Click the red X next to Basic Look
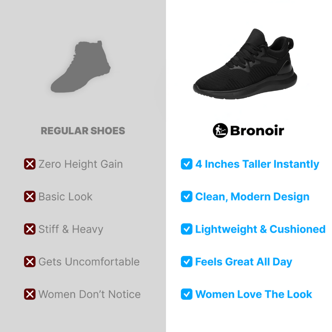332x332 pixels. click(x=29, y=196)
